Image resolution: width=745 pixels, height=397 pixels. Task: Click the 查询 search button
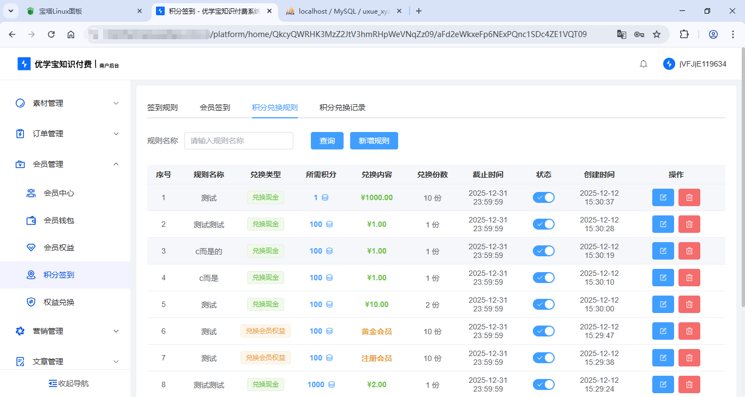(327, 141)
